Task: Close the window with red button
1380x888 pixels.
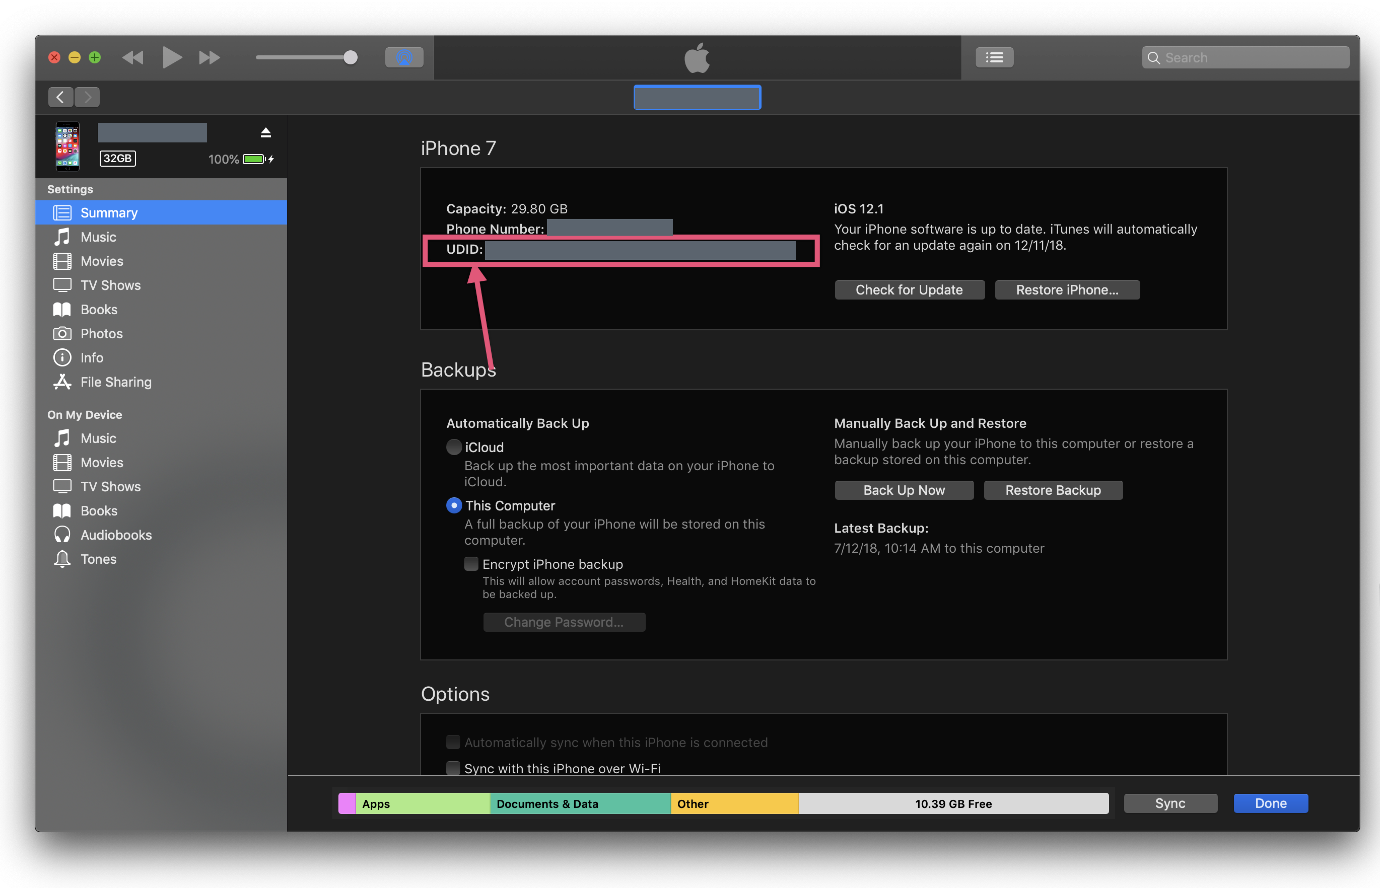Action: [x=54, y=58]
